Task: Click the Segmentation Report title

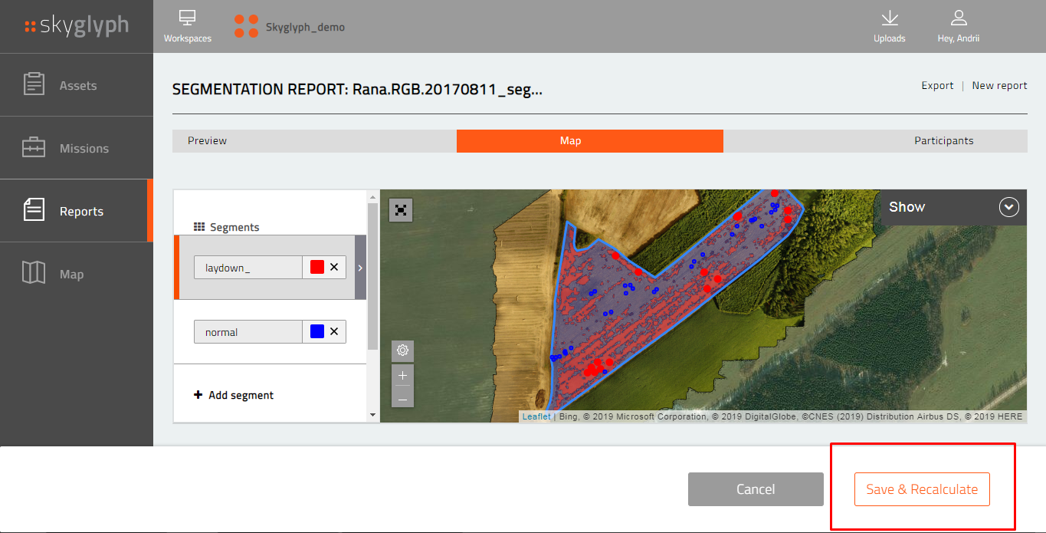Action: coord(357,90)
